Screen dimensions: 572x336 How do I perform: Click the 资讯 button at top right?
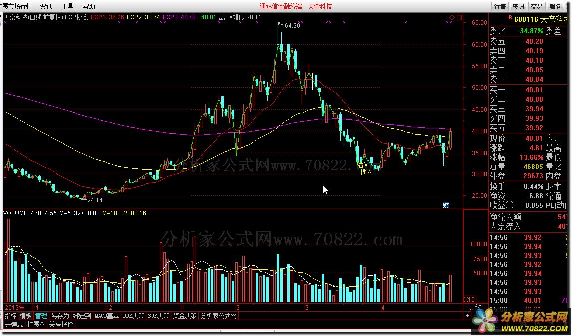[518, 6]
